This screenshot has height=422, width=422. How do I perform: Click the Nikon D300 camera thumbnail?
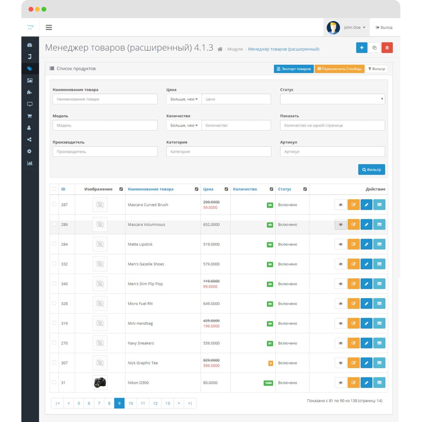[100, 382]
